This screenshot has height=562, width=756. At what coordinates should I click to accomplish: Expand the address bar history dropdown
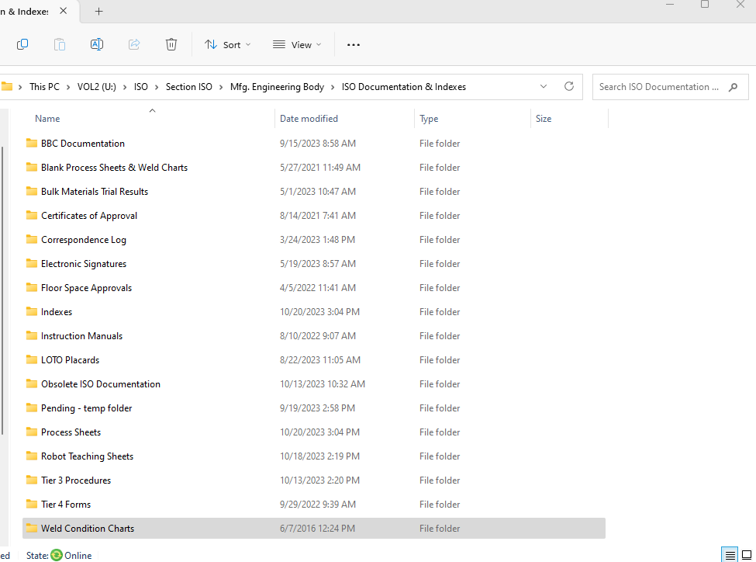[544, 86]
